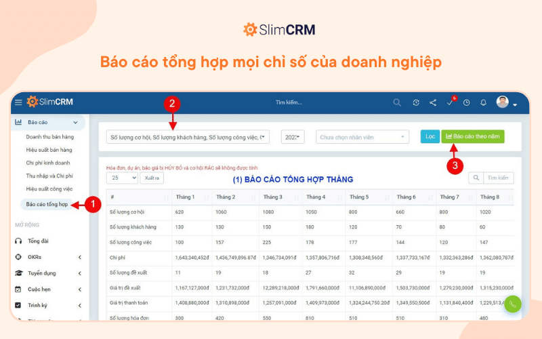This screenshot has width=542, height=339.
Task: Open the metrics multi-select dropdown
Action: (188, 138)
